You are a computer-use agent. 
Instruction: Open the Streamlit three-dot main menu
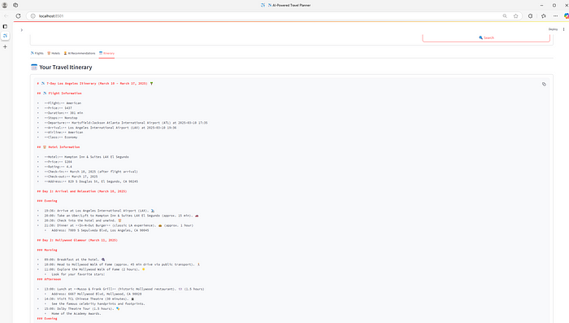[x=563, y=29]
